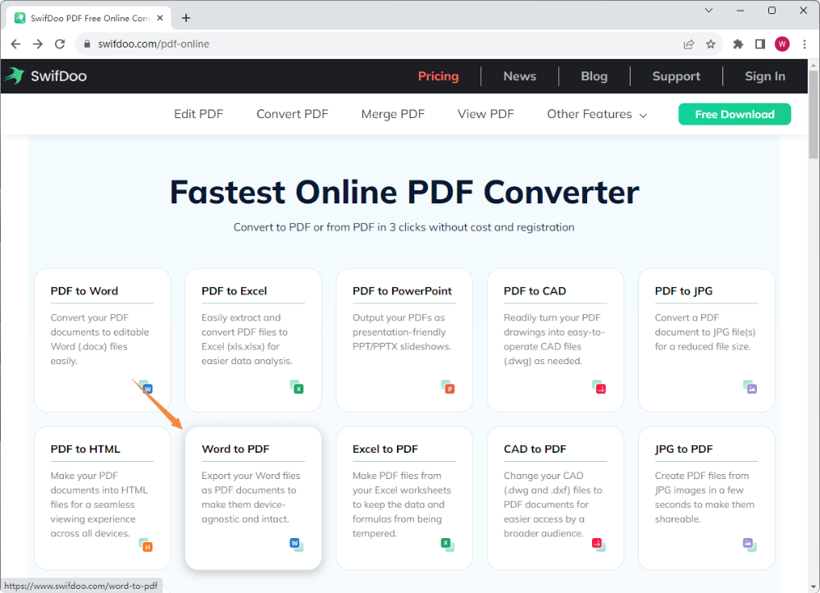Open the PDF to PowerPoint converter
The height and width of the screenshot is (593, 820).
pyautogui.click(x=404, y=340)
